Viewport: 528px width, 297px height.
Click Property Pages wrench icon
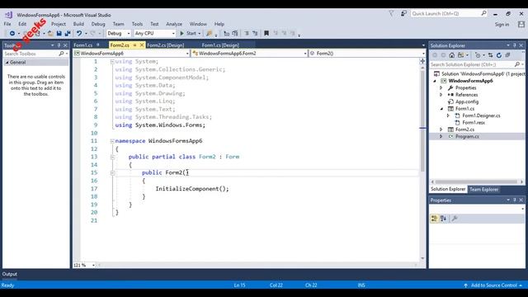tap(455, 219)
